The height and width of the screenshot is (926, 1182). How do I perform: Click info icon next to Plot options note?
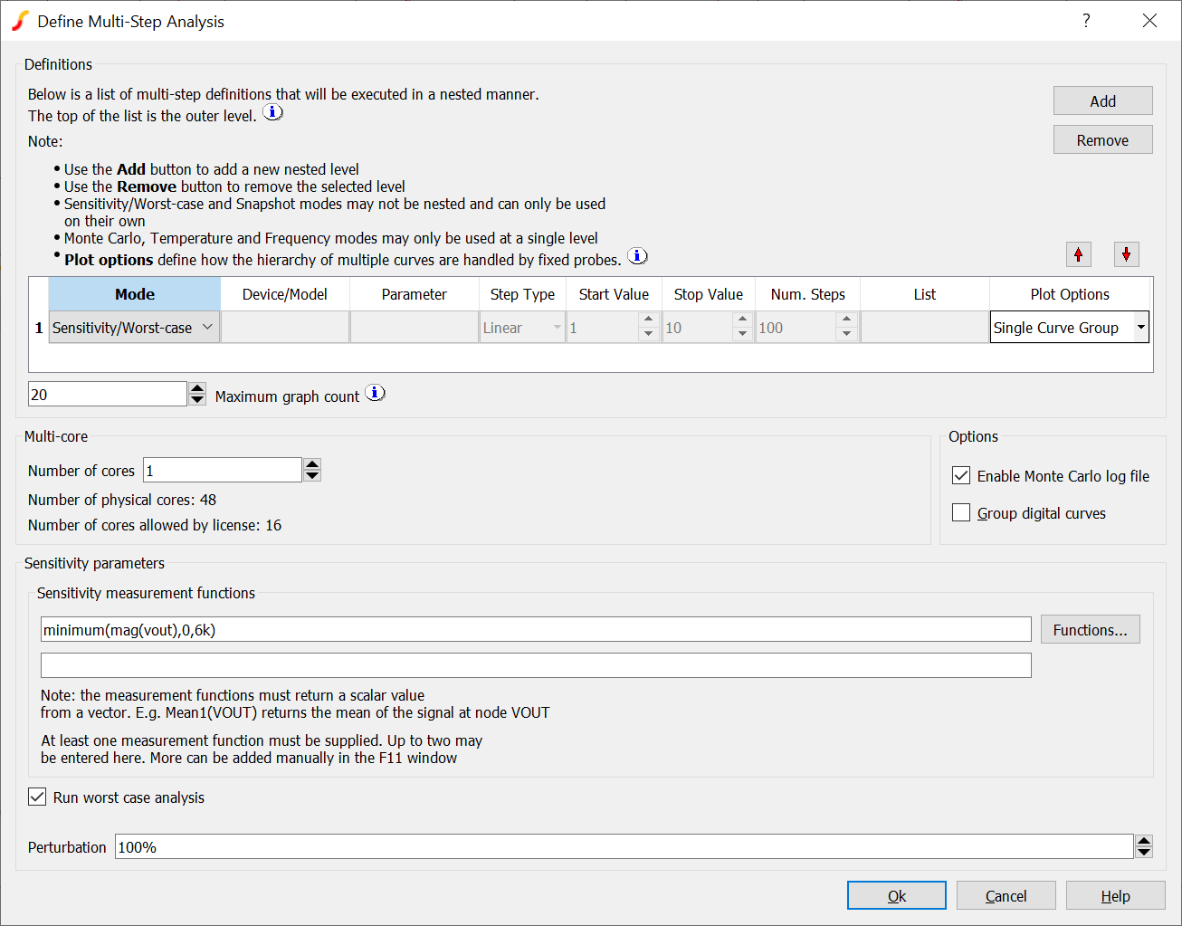(637, 256)
